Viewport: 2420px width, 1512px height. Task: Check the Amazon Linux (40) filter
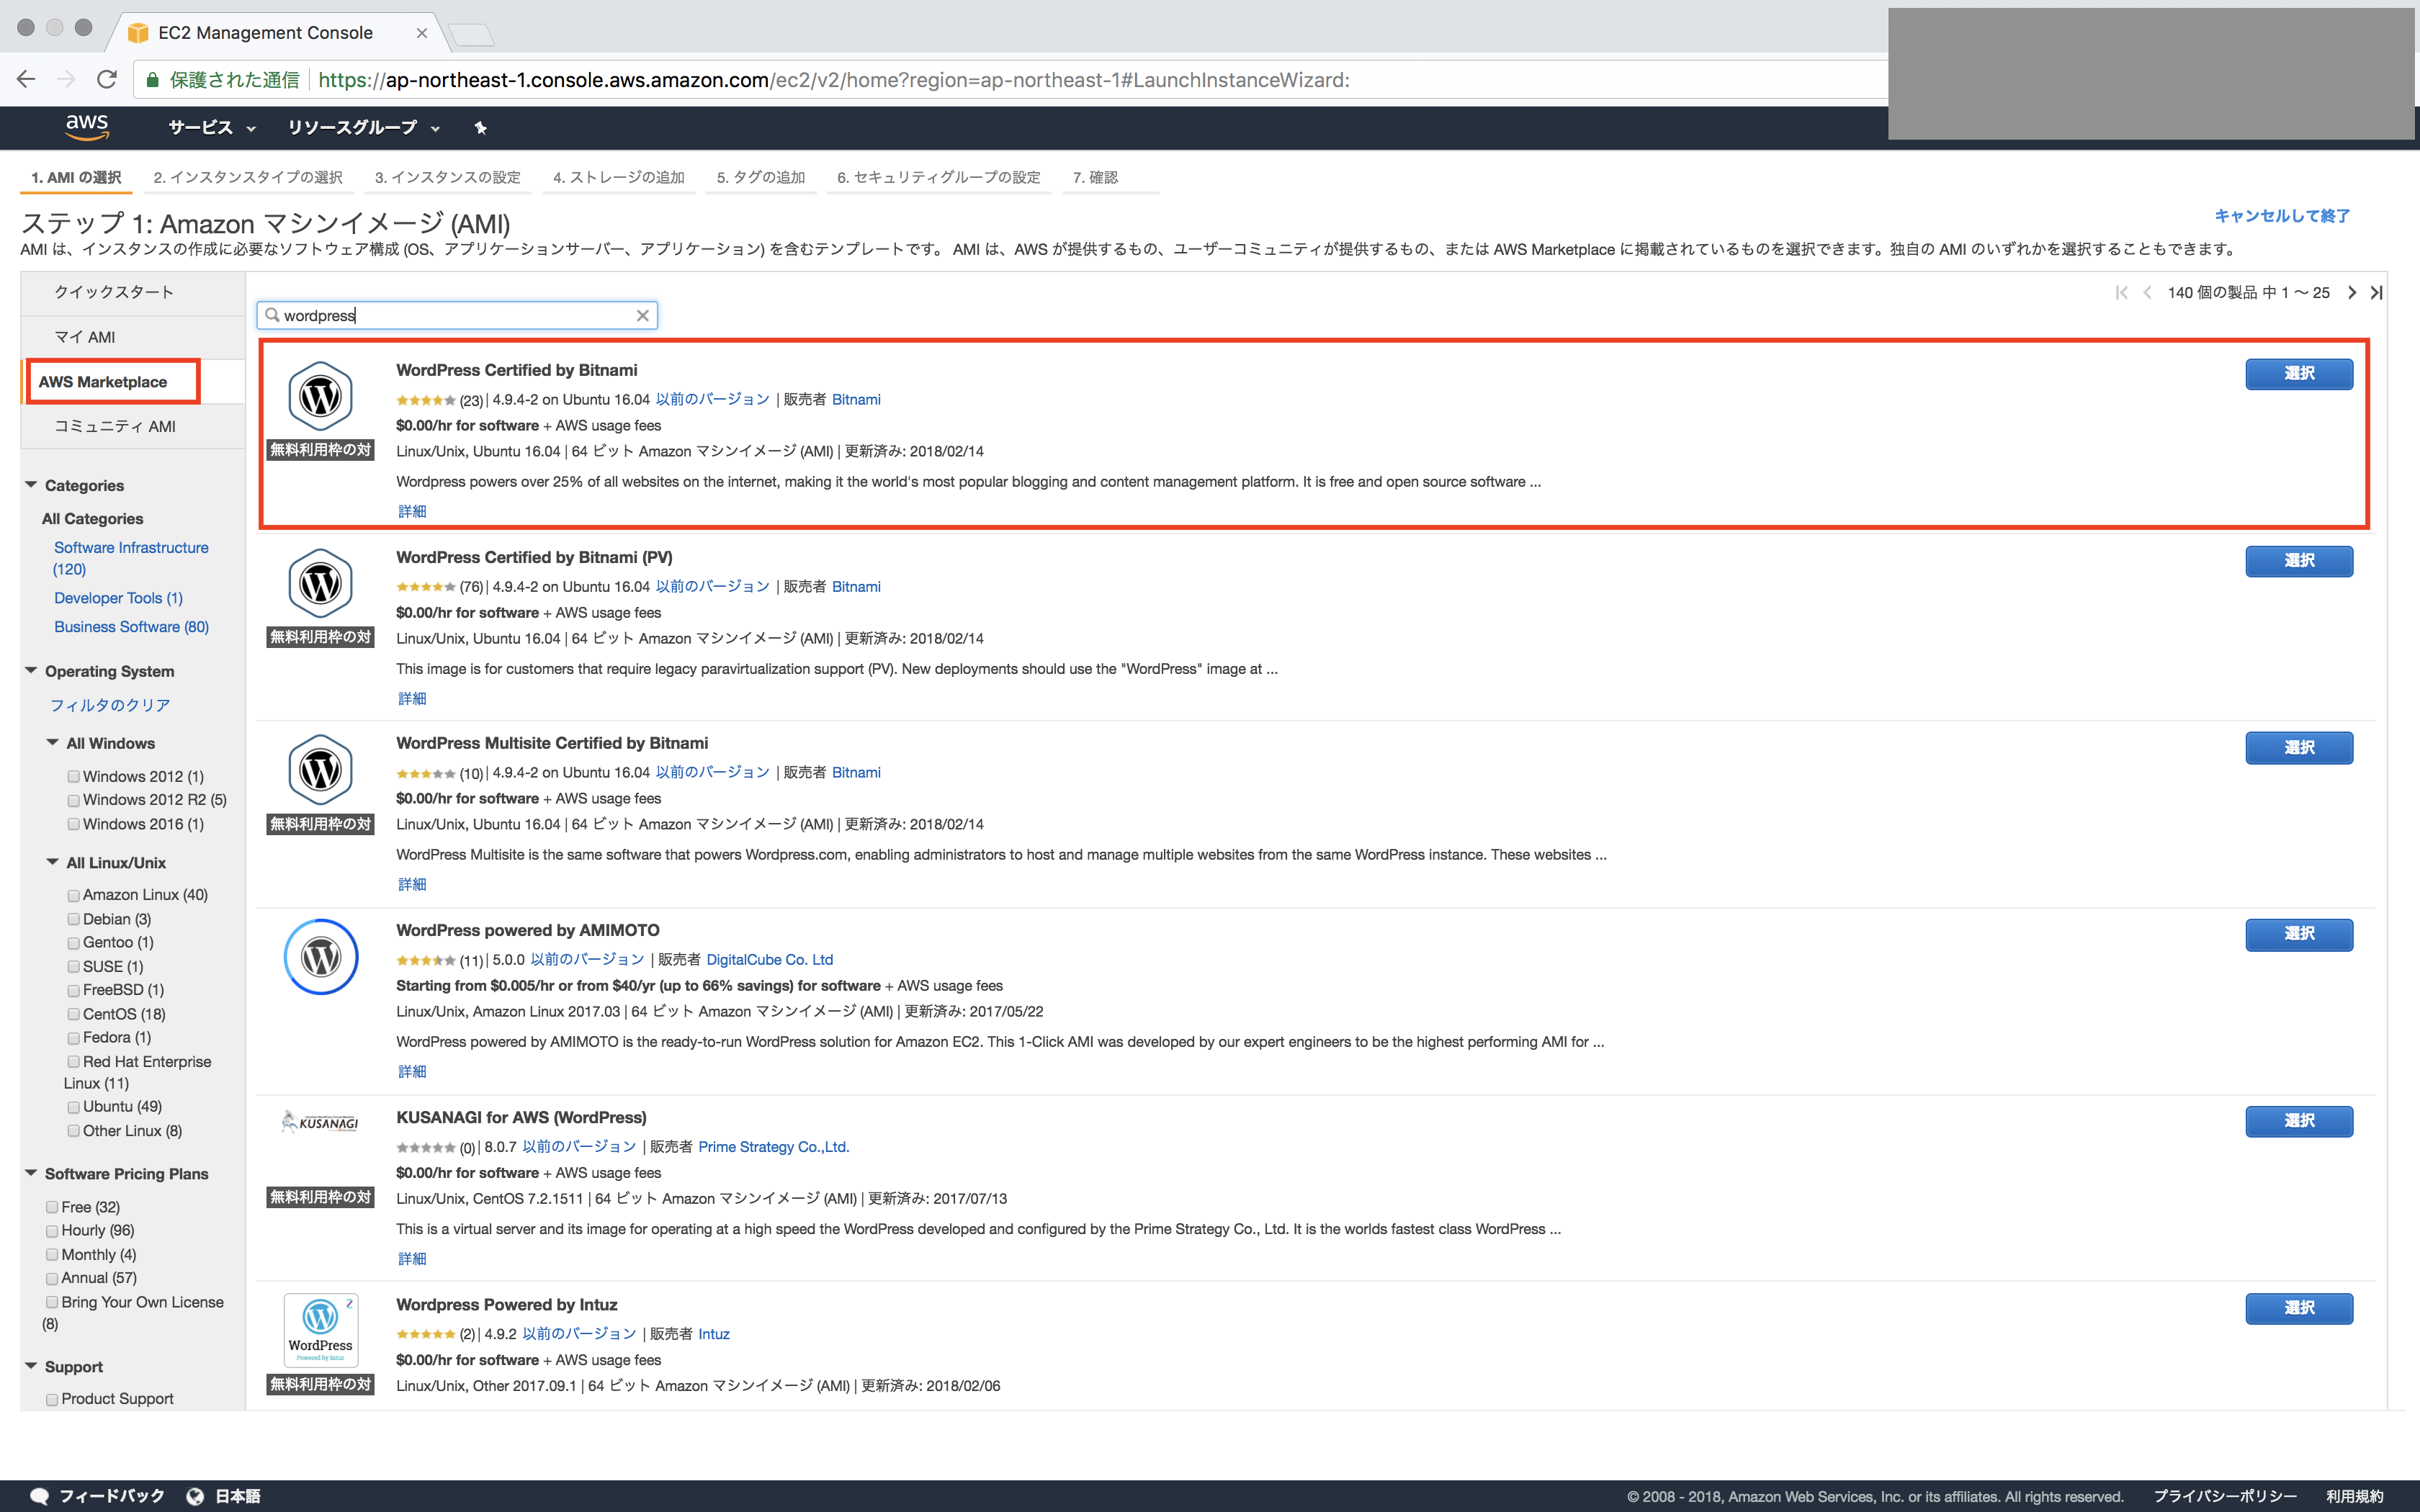pos(73,895)
